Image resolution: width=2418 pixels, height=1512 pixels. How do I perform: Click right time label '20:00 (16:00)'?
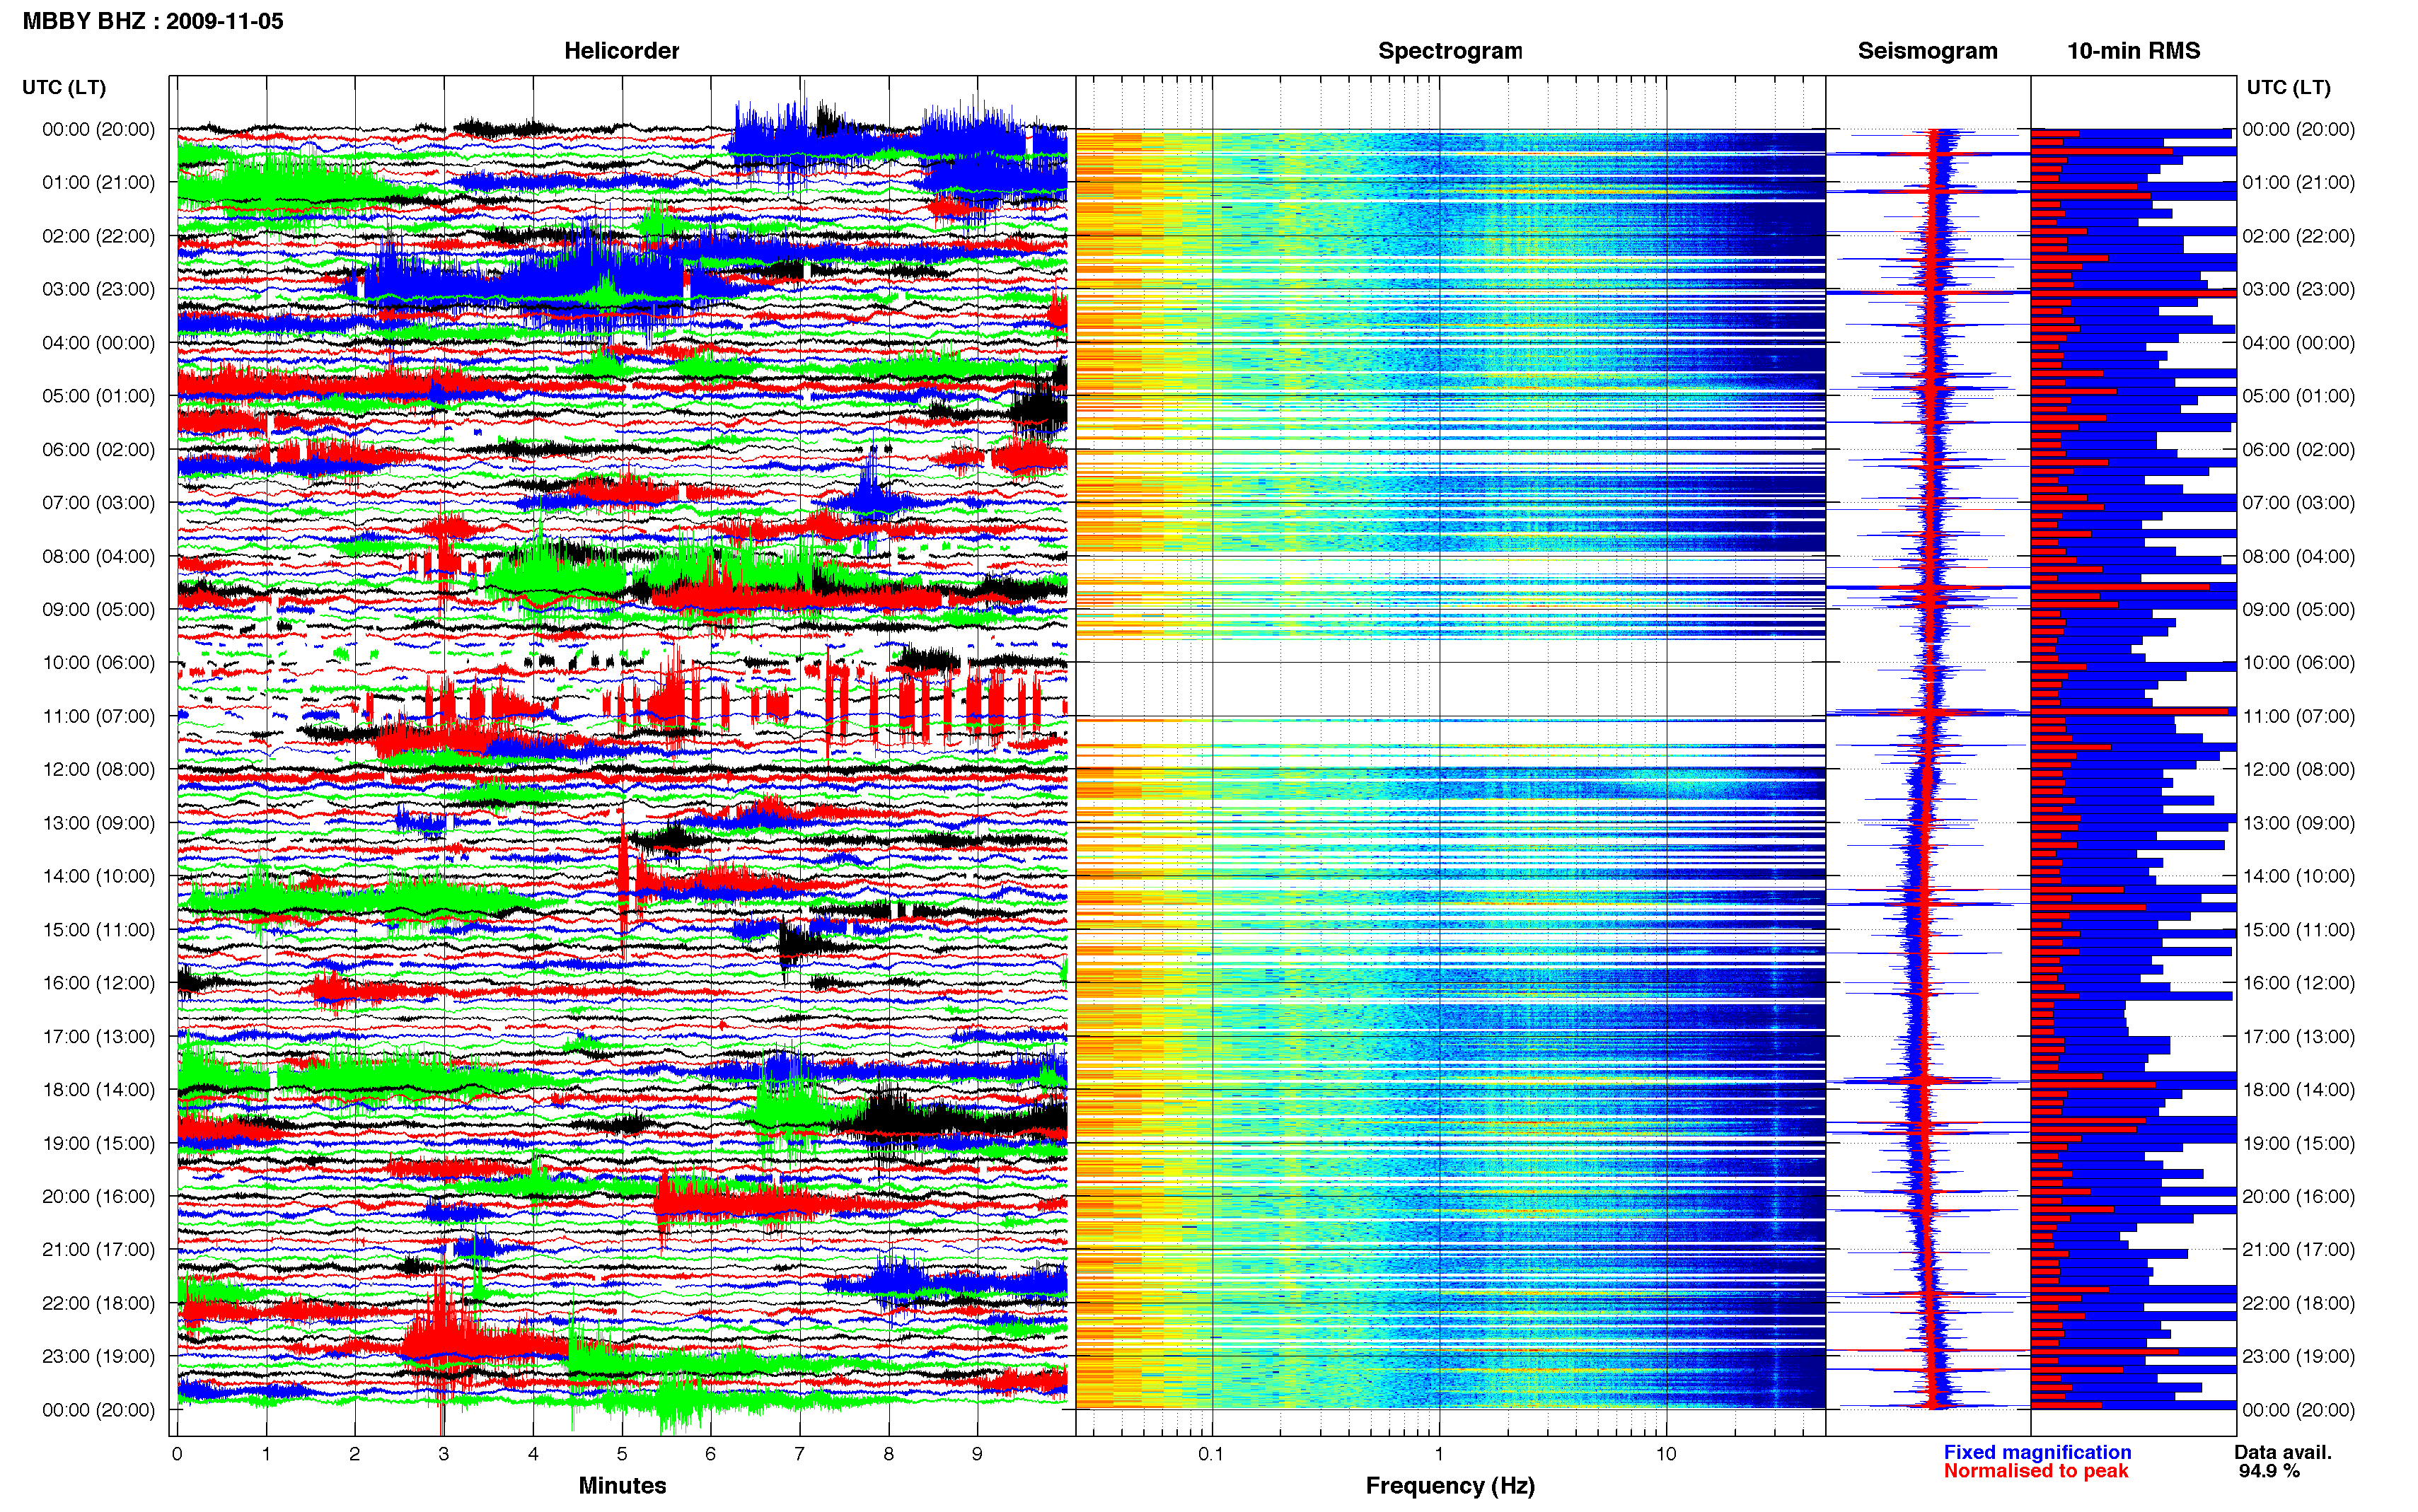2298,1197
